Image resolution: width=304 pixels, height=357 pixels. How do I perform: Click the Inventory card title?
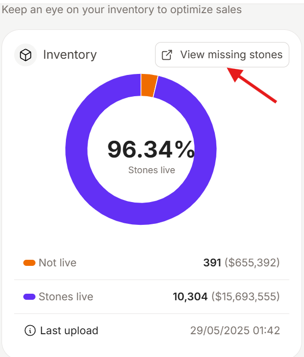70,55
